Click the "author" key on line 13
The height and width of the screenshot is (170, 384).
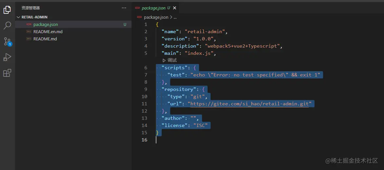(173, 118)
